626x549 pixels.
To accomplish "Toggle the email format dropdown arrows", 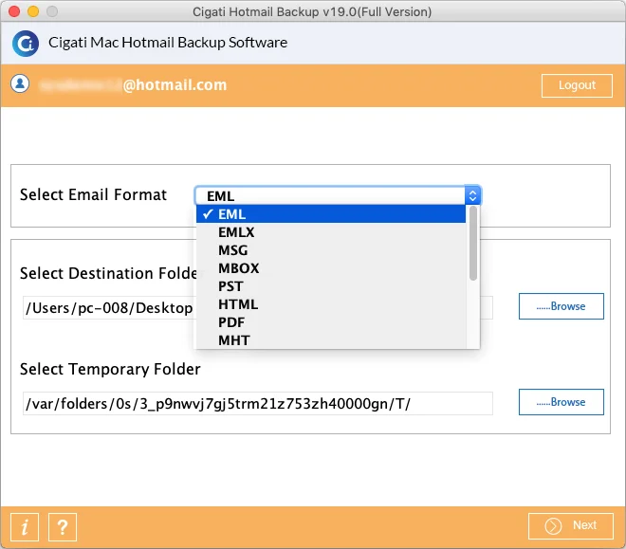I will pos(472,195).
